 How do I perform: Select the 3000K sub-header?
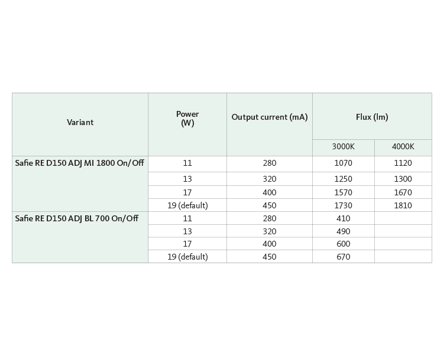pyautogui.click(x=343, y=148)
